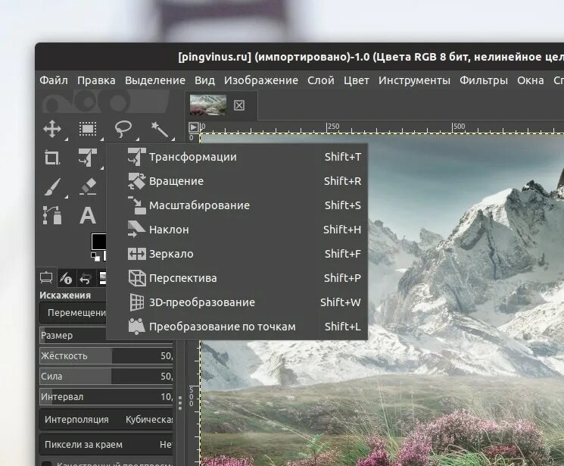The height and width of the screenshot is (466, 564).
Task: Select the mountain image thumbnail tab
Action: click(208, 105)
